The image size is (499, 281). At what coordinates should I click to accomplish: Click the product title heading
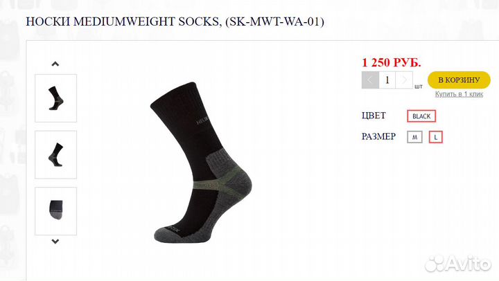point(175,21)
